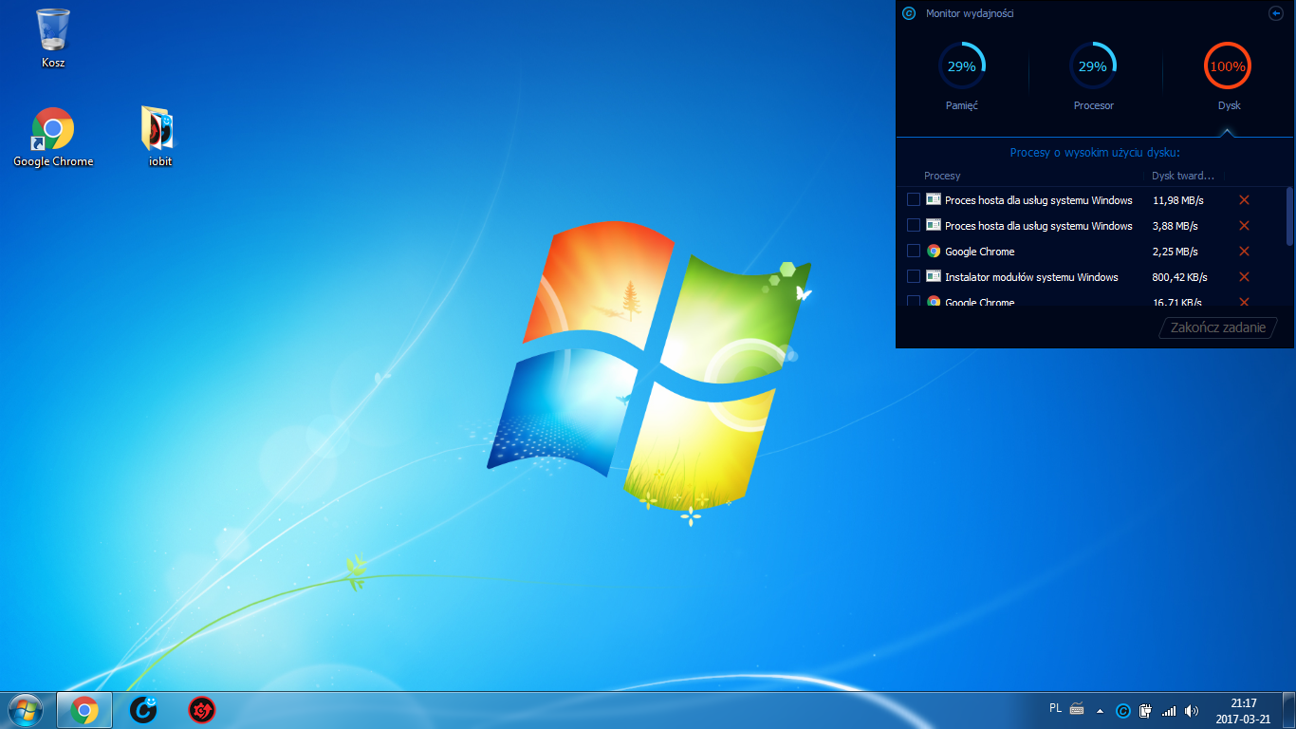Open the red IObit taskbar icon
1296x729 pixels.
(x=202, y=710)
